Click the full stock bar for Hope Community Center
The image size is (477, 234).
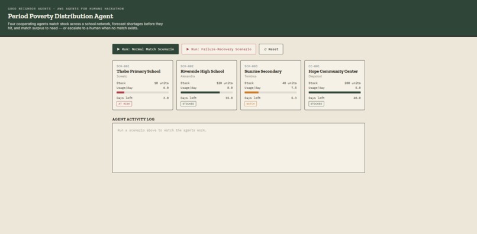[334, 92]
